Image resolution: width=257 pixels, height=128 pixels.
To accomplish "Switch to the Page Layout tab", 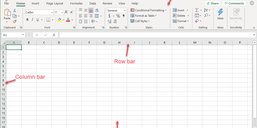I will pos(54,3).
